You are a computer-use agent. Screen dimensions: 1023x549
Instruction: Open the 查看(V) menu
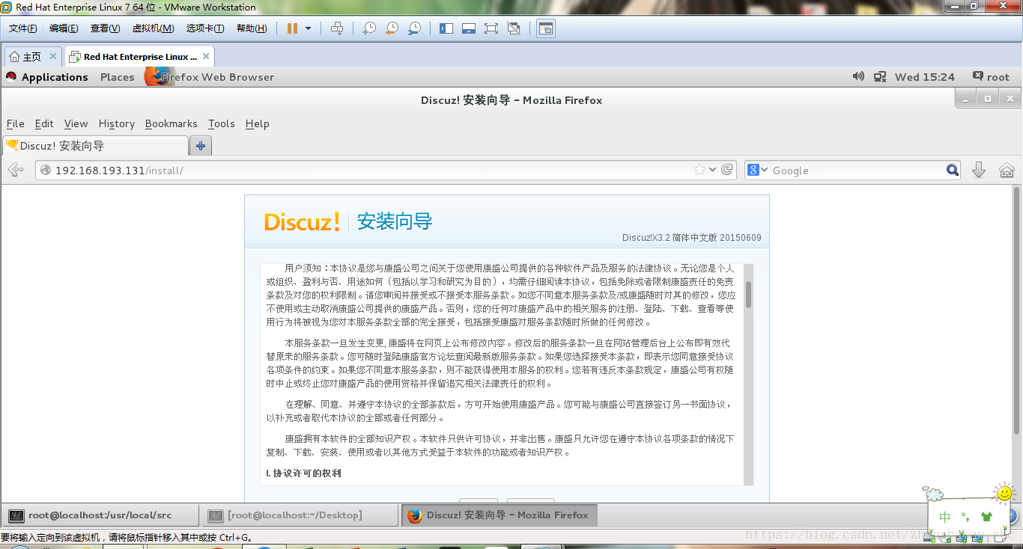pyautogui.click(x=105, y=28)
